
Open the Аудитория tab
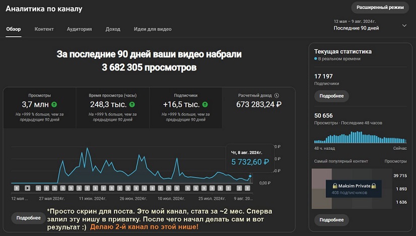pyautogui.click(x=79, y=29)
